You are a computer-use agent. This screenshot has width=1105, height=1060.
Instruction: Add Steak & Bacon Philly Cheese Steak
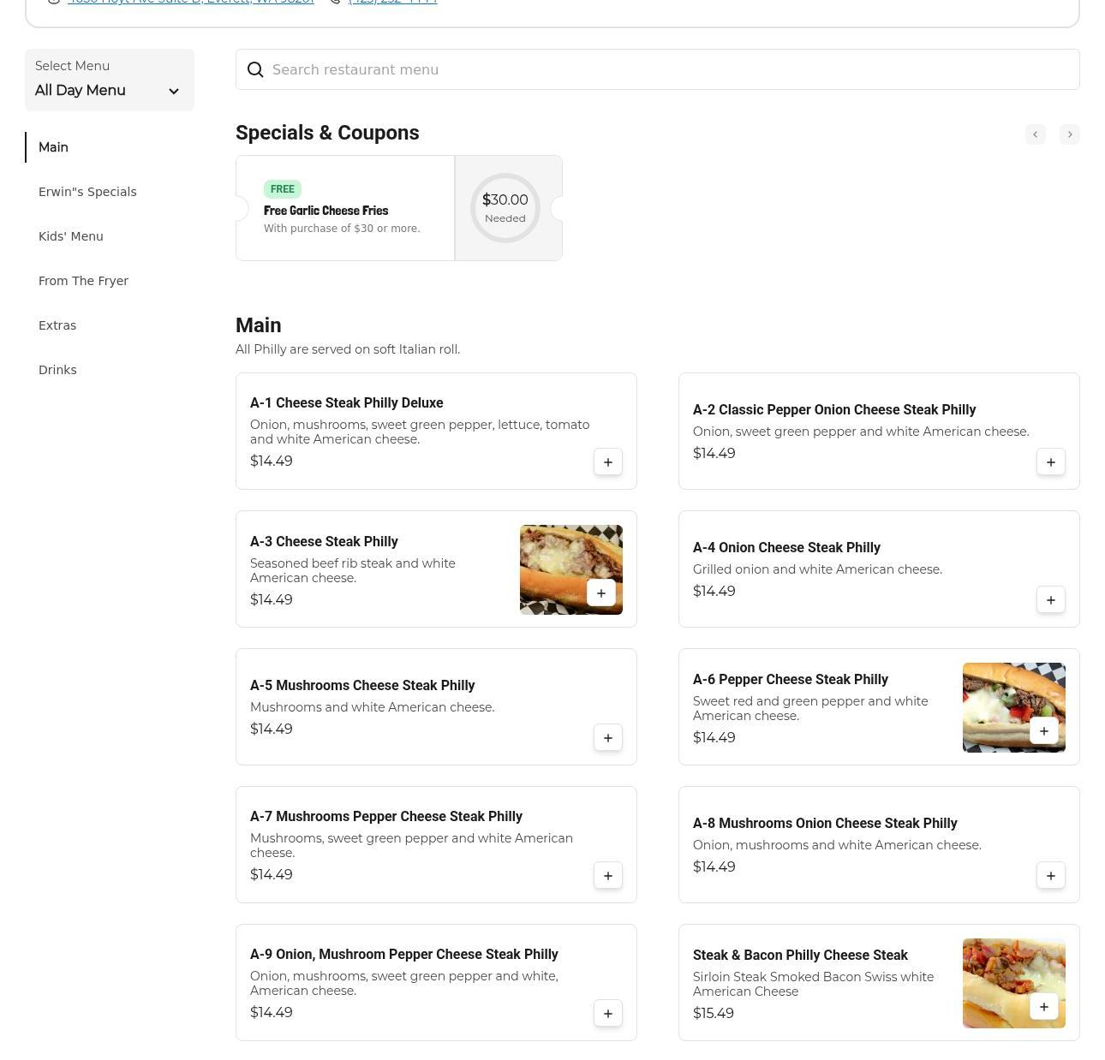click(x=1043, y=1007)
